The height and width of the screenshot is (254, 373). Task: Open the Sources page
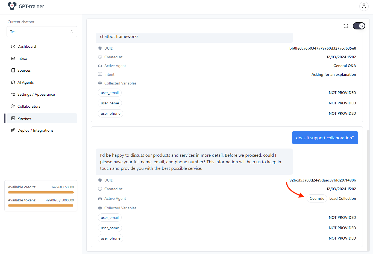pos(42,70)
